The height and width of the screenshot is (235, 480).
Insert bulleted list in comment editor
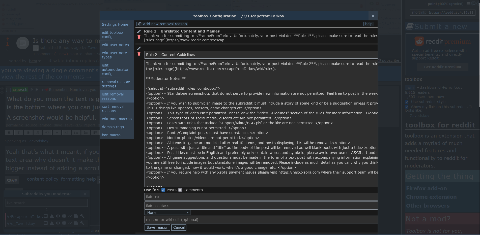tap(76, 132)
